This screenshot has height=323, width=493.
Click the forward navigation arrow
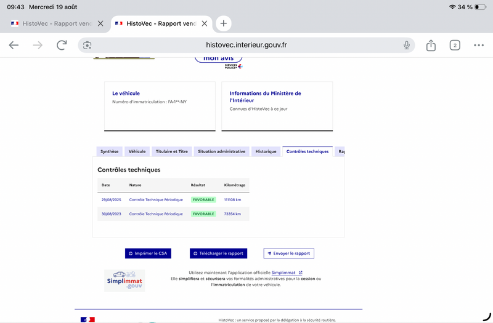[38, 45]
